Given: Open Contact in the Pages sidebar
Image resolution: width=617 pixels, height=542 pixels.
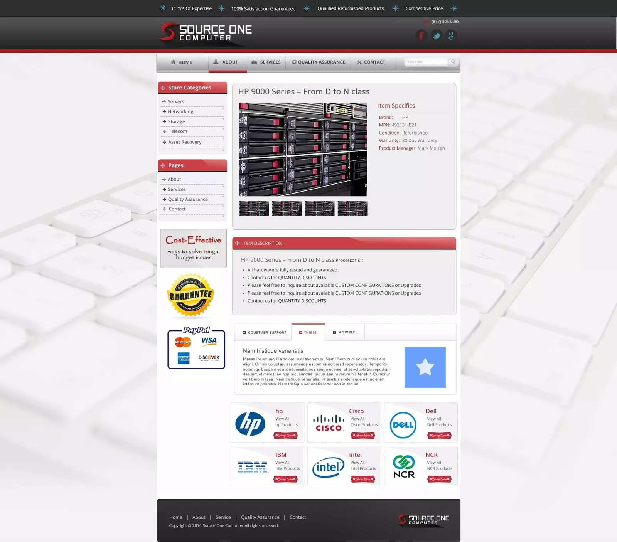Looking at the screenshot, I should click(x=177, y=209).
